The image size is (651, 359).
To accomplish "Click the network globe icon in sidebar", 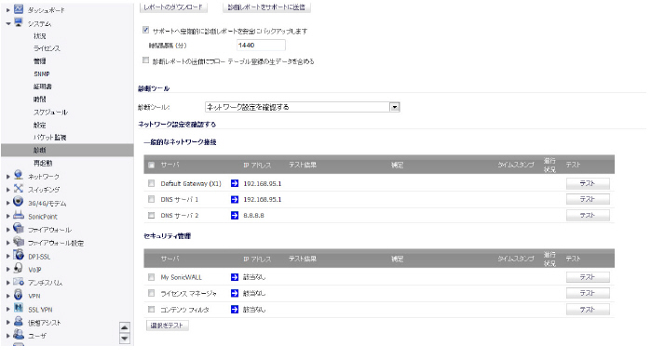I will click(x=19, y=176).
